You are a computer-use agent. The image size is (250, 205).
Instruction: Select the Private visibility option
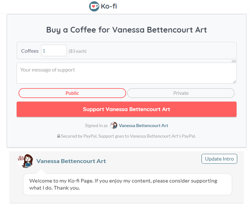(x=181, y=93)
